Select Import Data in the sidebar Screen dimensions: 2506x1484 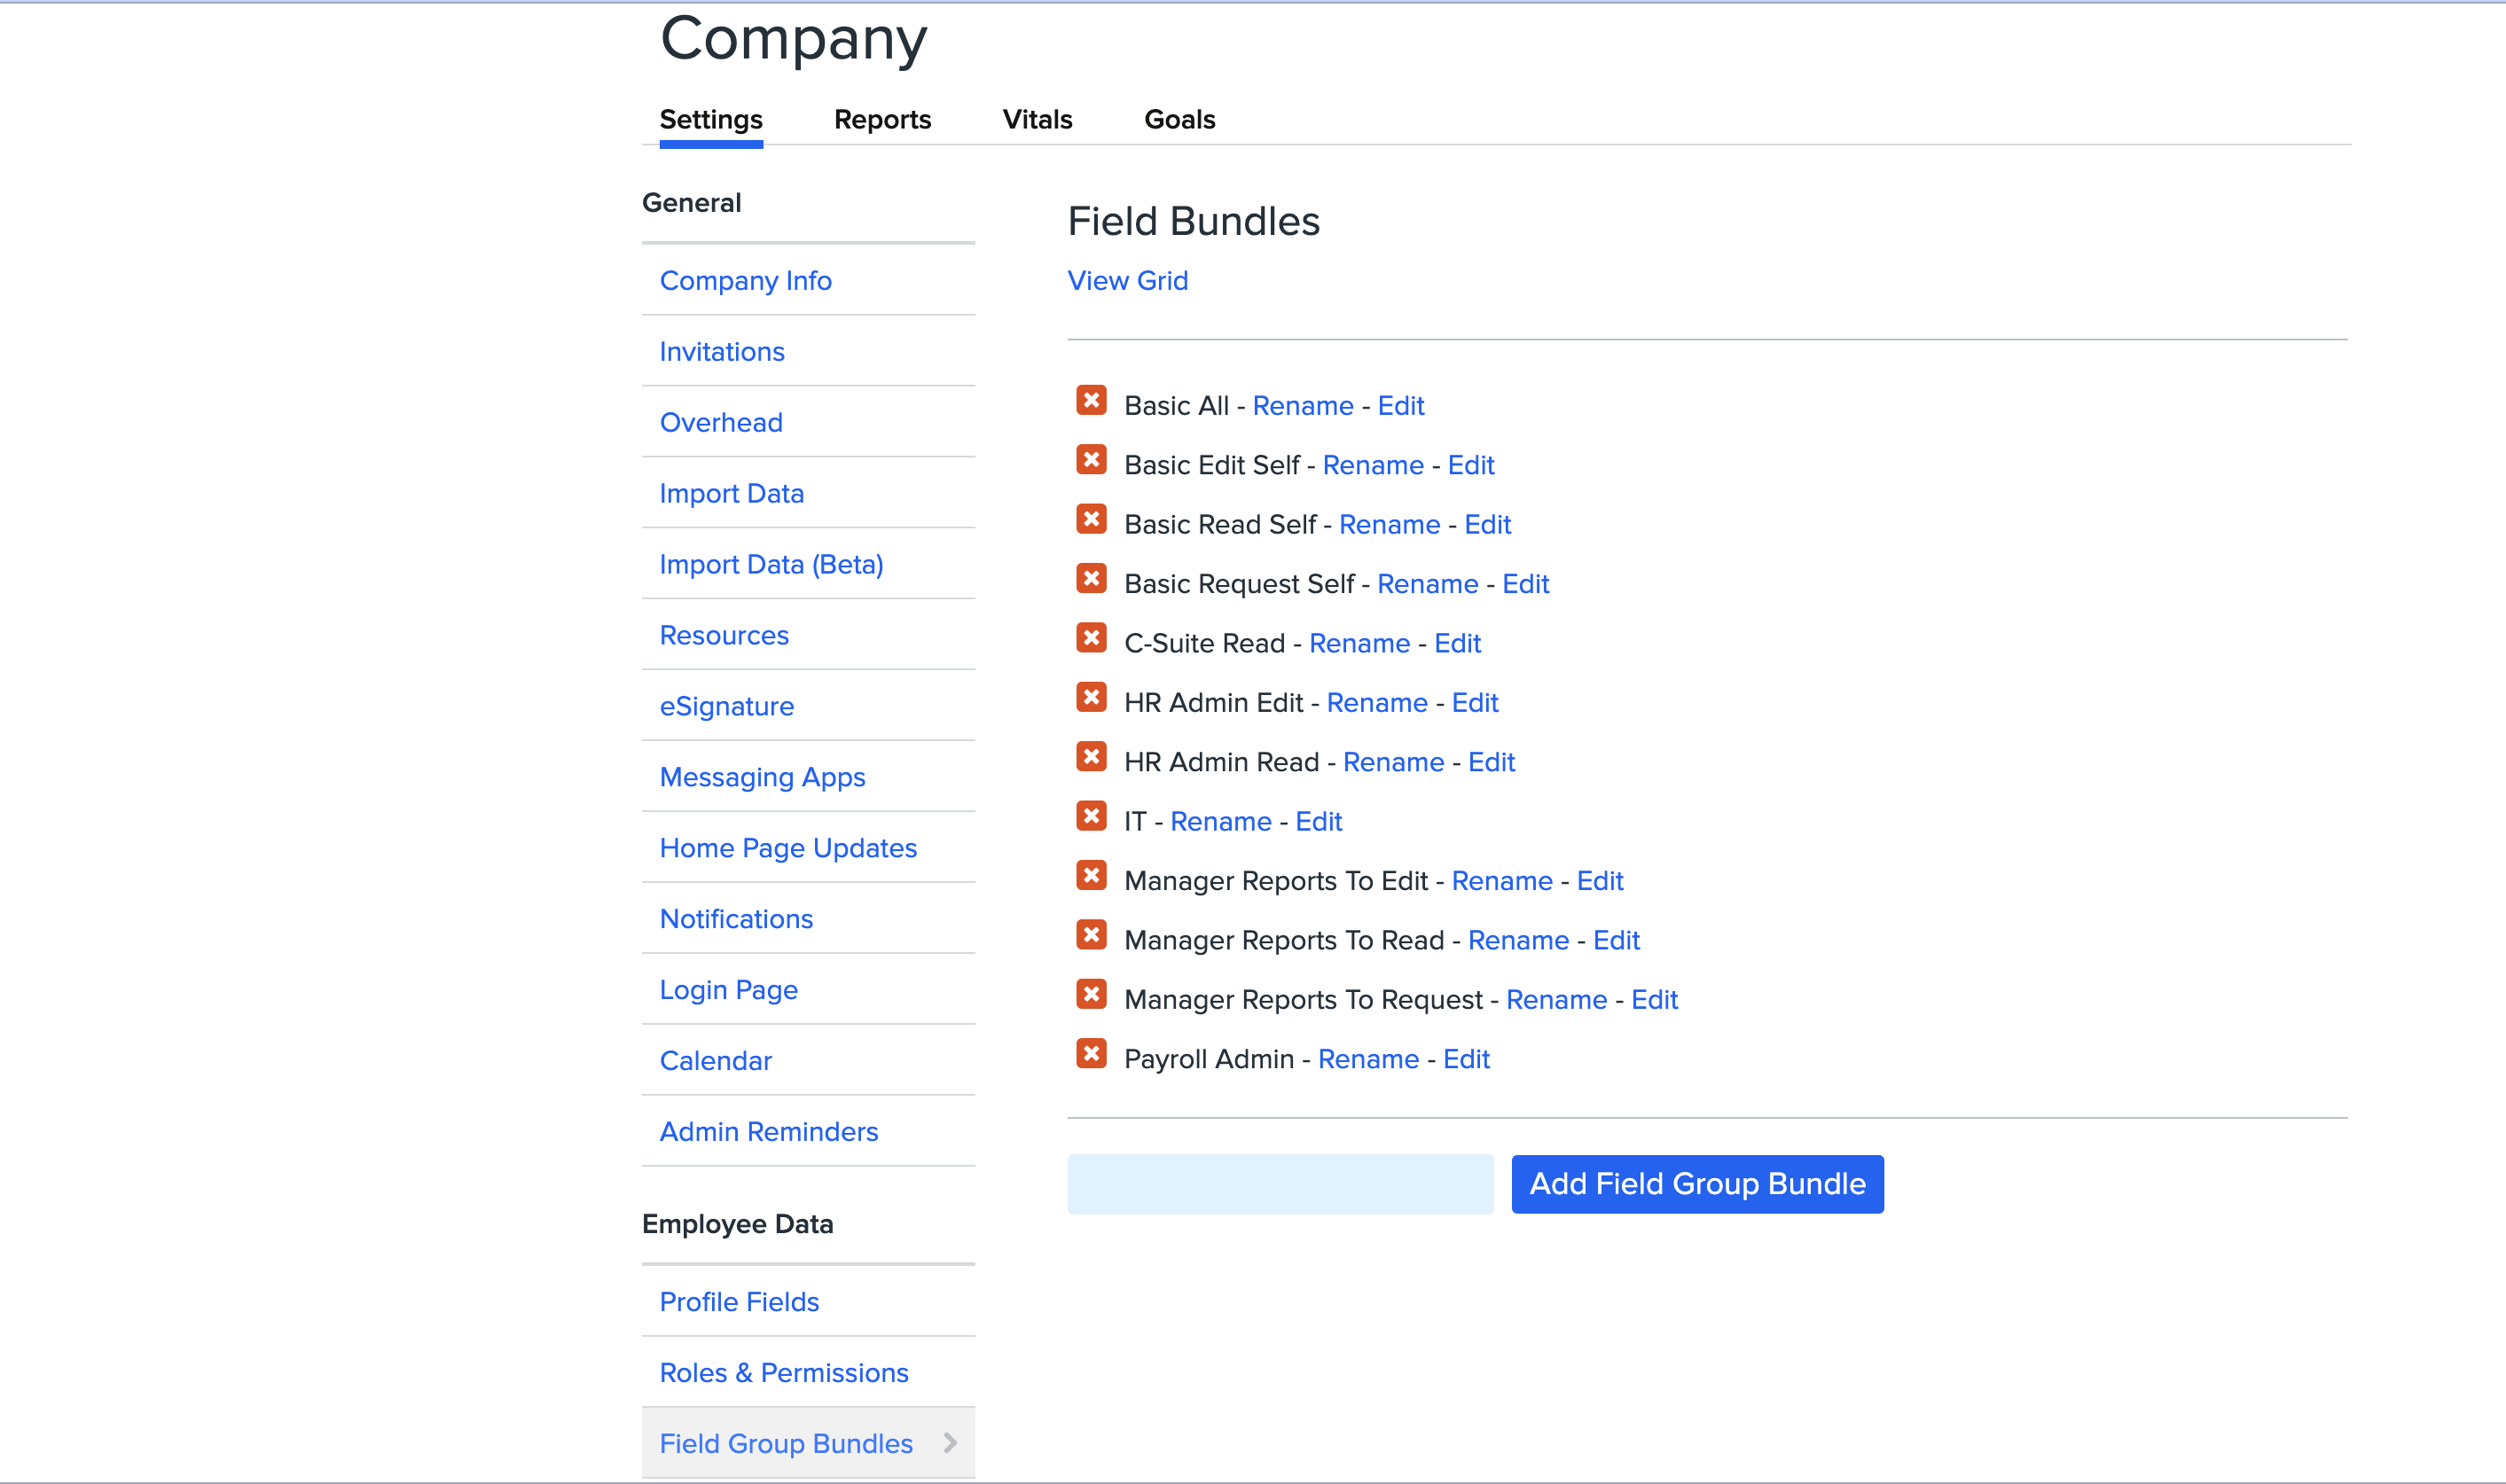pyautogui.click(x=731, y=494)
